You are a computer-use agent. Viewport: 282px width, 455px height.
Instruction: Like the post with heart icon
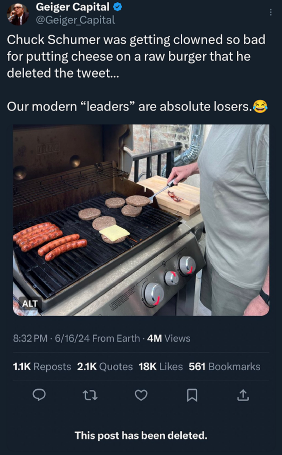[141, 395]
